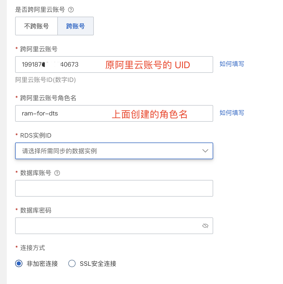Click the 连接方式 section label
This screenshot has width=283, height=284.
coord(33,248)
